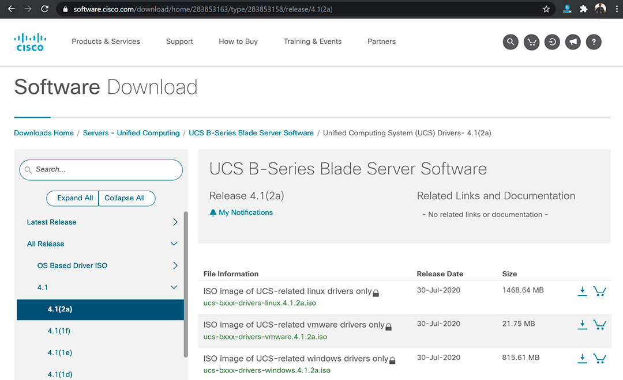Open the Support menu
Screen dimensions: 623x380
click(179, 41)
